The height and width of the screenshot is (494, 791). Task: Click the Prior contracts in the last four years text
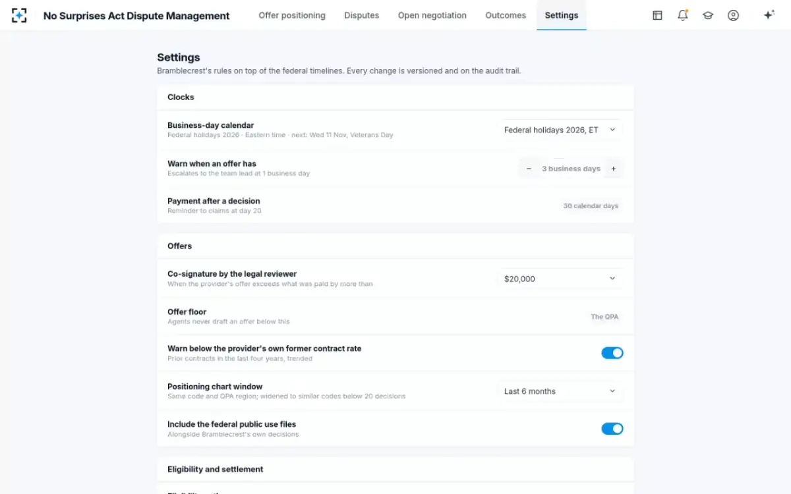click(240, 358)
